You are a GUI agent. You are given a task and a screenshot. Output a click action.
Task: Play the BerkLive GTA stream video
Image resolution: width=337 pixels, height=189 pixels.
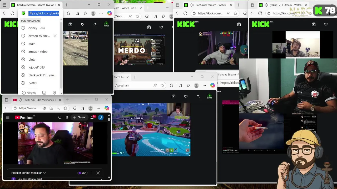click(x=76, y=48)
